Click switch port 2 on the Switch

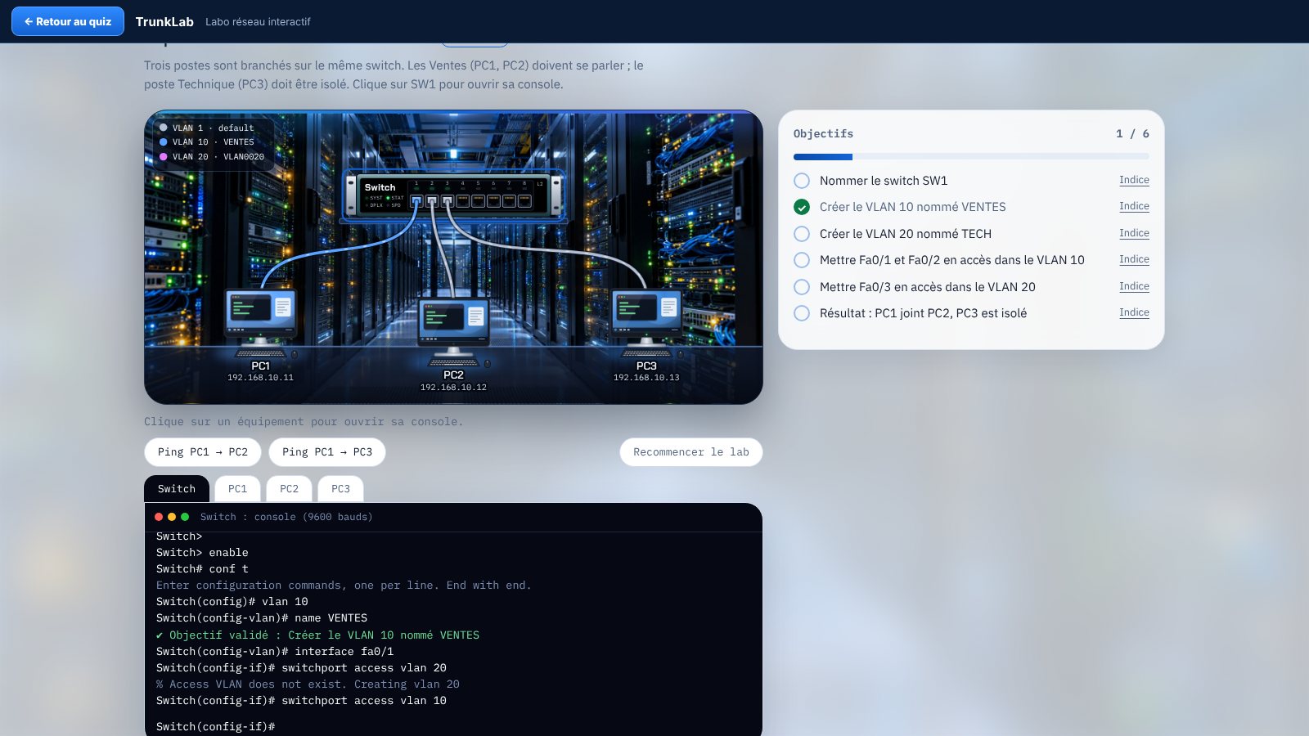(x=432, y=201)
